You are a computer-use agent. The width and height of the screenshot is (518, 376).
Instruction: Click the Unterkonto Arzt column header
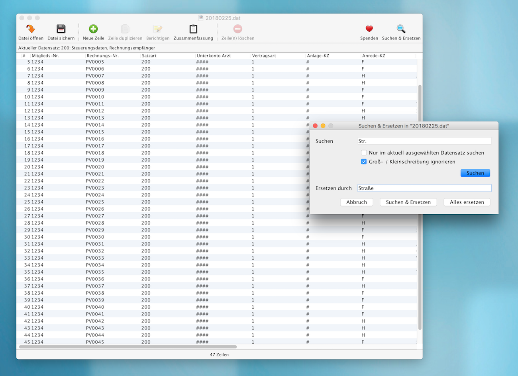[214, 56]
